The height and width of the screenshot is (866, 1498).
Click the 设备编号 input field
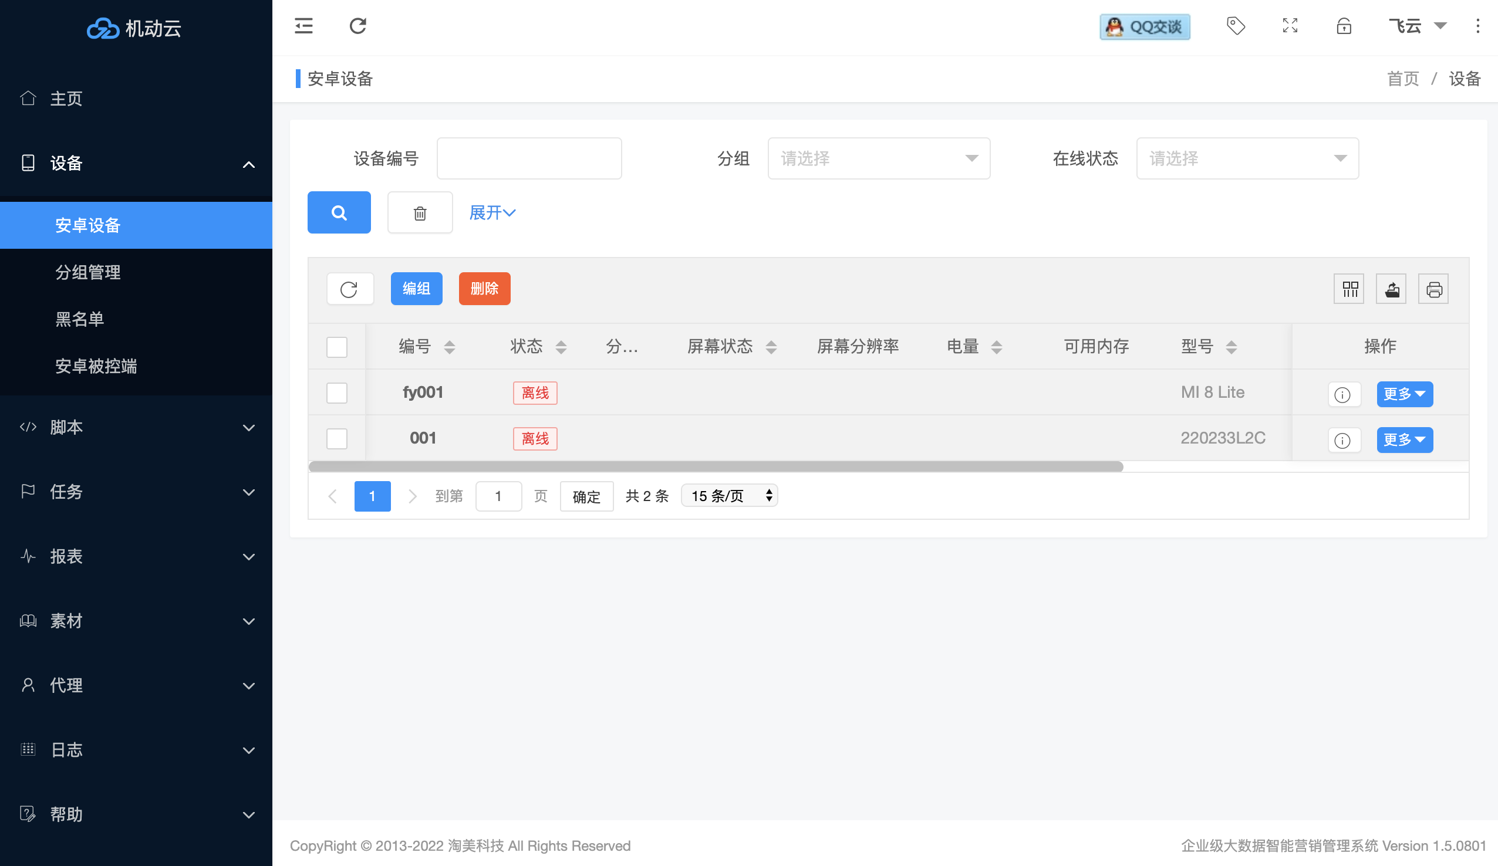pyautogui.click(x=529, y=158)
